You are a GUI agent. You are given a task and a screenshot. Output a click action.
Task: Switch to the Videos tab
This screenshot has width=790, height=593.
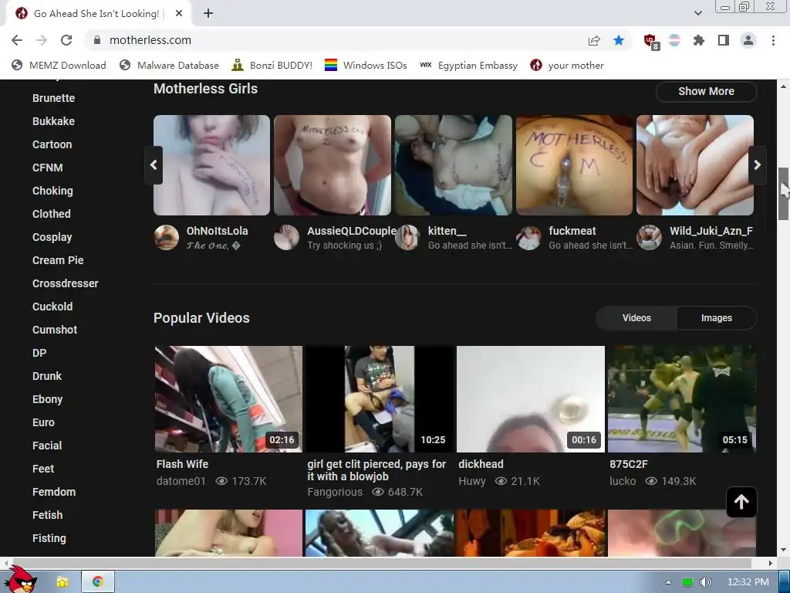(636, 317)
